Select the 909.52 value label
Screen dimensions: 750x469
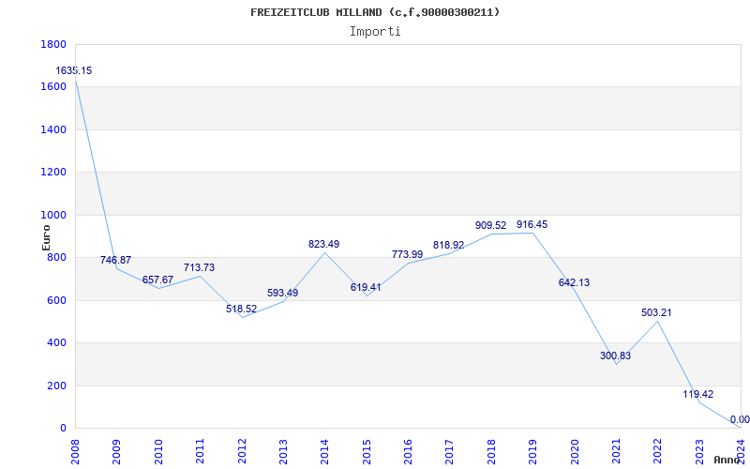coord(490,225)
